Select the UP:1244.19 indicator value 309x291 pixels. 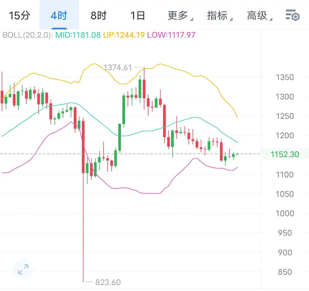(x=124, y=35)
